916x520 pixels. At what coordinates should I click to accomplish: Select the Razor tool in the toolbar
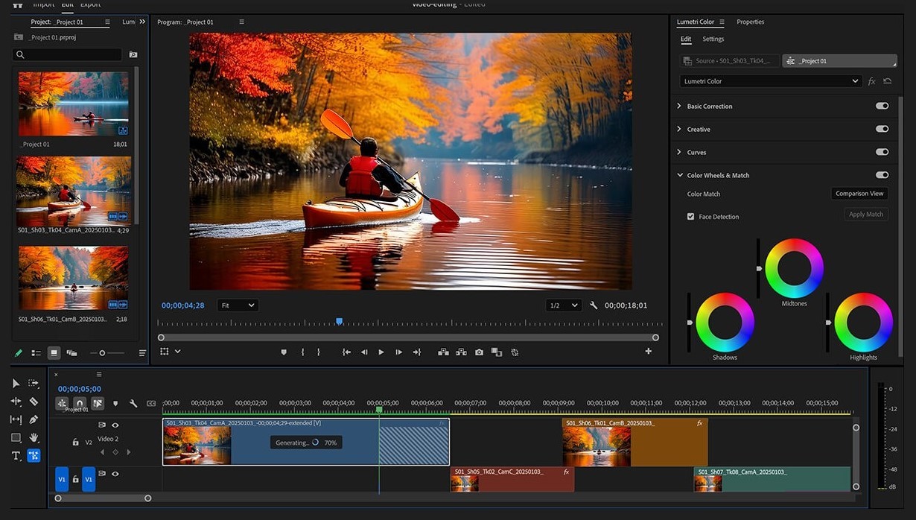click(x=34, y=402)
